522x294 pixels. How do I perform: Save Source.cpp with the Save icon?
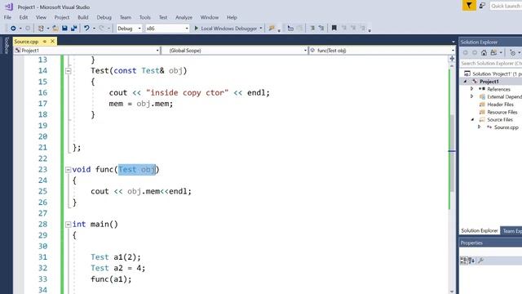(x=64, y=29)
